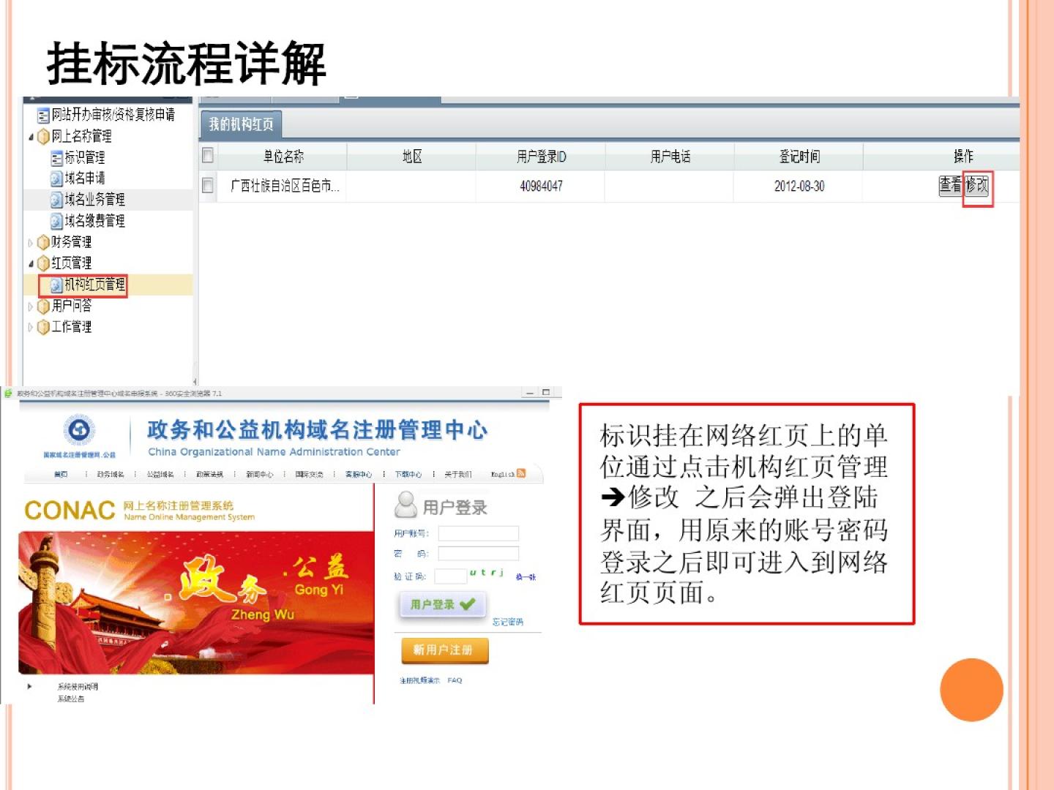Screen dimensions: 1054x790
Task: Click the 用户账号 input field
Action: 478,533
